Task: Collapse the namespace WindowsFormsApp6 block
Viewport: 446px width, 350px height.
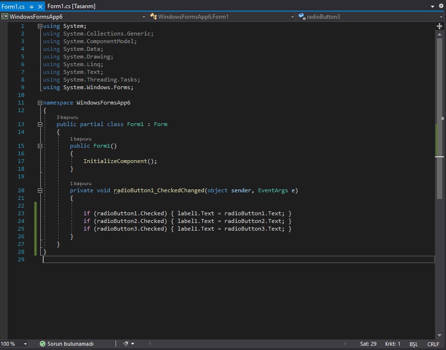Action: click(40, 103)
